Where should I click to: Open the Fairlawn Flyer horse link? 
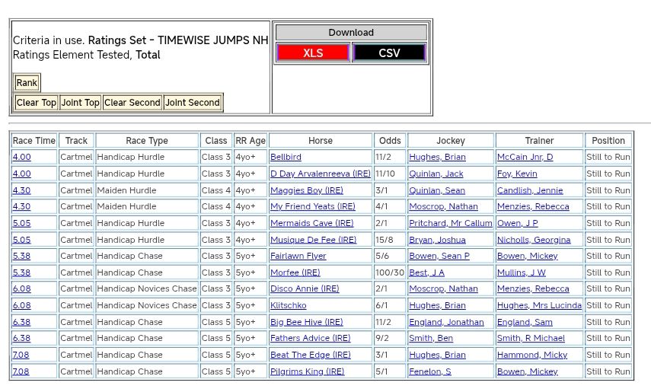pos(298,257)
